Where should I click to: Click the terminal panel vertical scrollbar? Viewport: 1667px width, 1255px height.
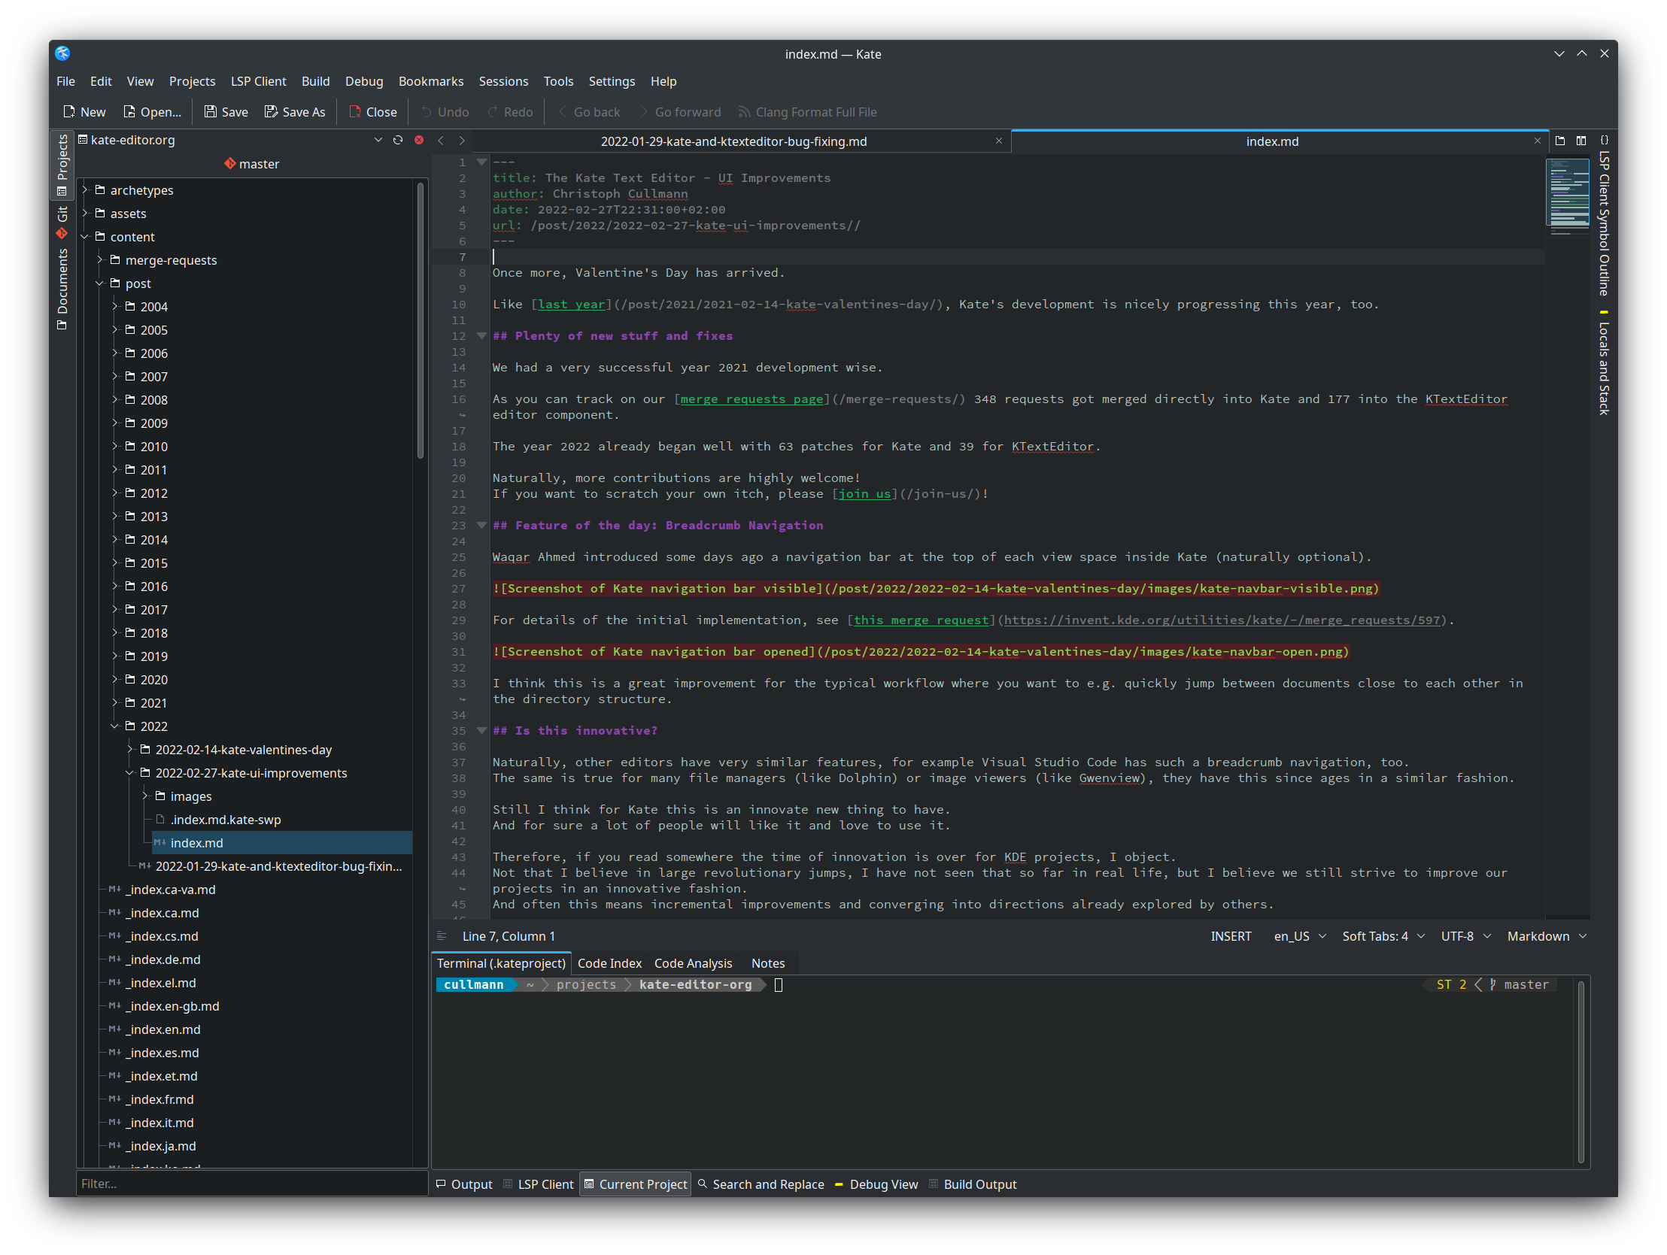[x=1580, y=1072]
